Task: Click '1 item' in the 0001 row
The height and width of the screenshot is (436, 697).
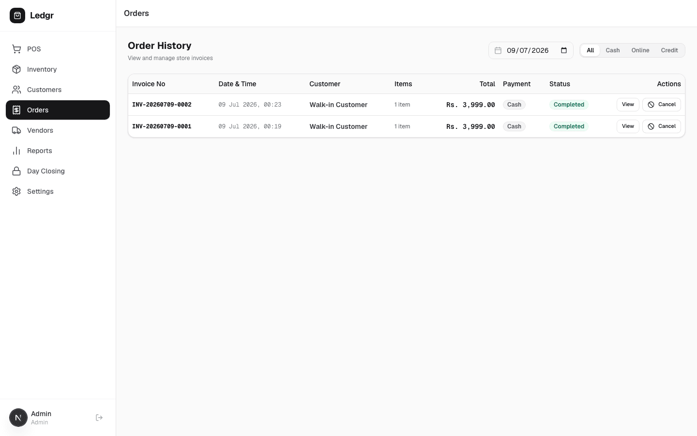Action: click(402, 126)
